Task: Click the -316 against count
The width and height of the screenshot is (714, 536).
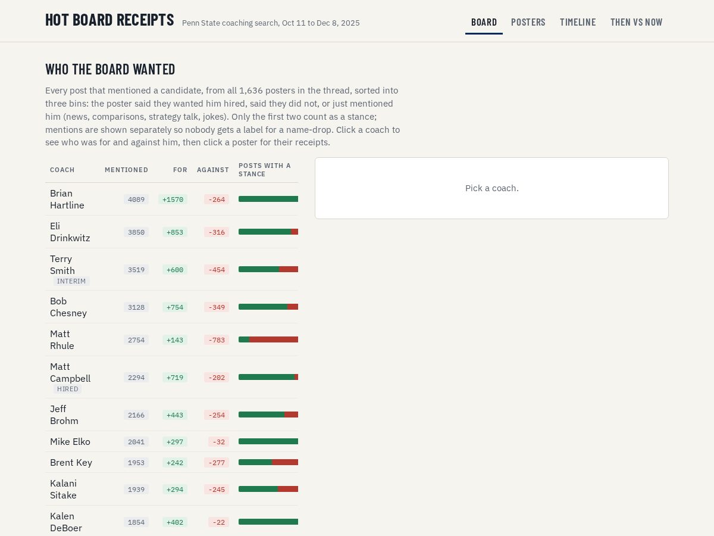Action: [x=217, y=232]
